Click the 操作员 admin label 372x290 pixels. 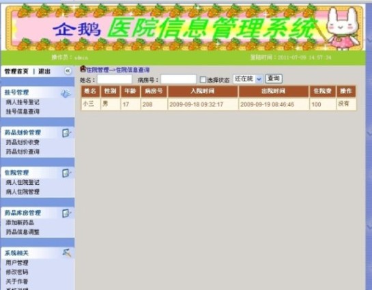coord(70,57)
